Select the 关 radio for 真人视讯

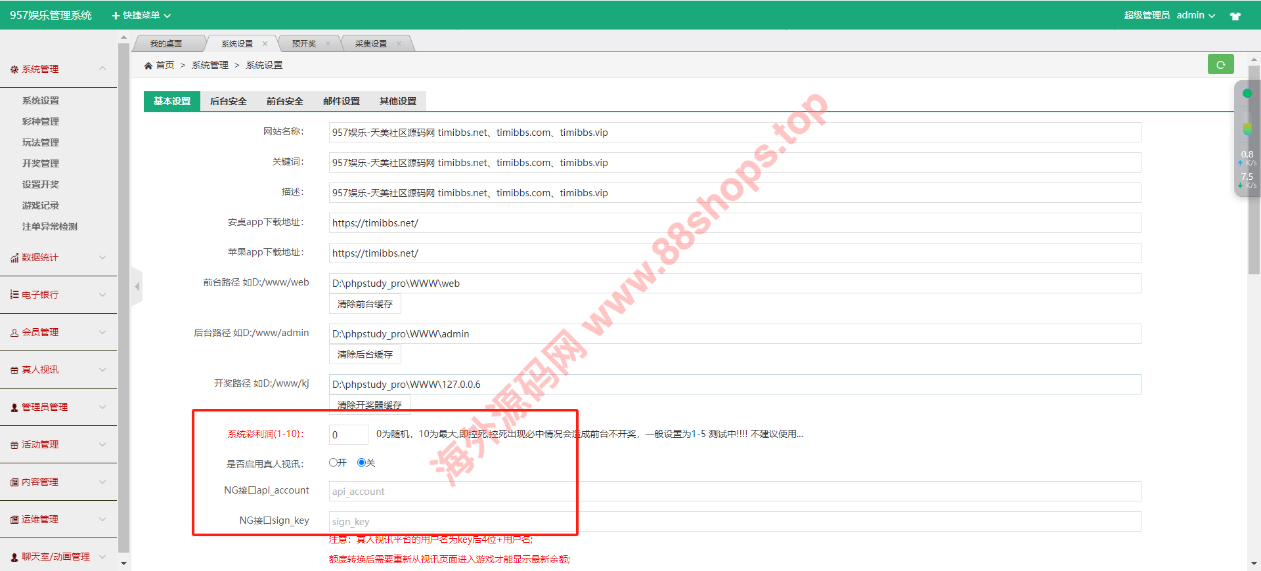click(361, 463)
